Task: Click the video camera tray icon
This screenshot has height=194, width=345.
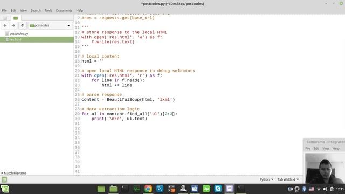Action: pos(290,189)
